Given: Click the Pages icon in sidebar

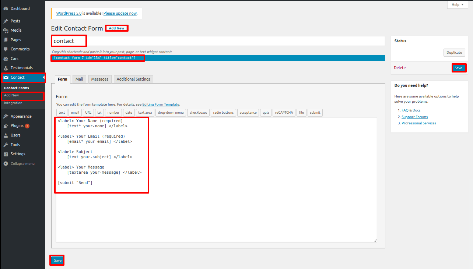Looking at the screenshot, I should [x=6, y=40].
